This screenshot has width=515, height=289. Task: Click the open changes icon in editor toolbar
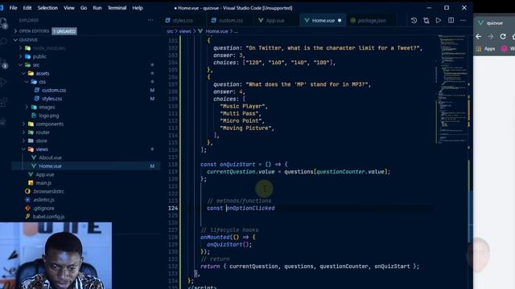click(x=426, y=20)
